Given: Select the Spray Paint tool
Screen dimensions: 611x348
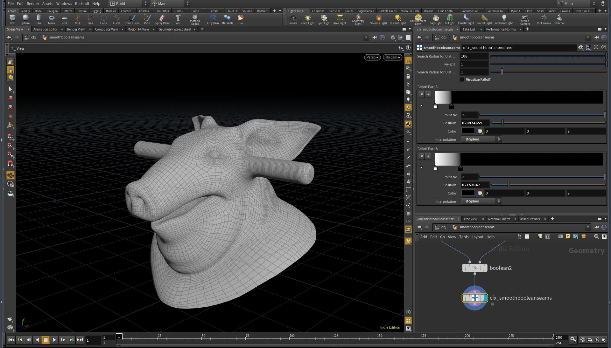Looking at the screenshot, I should (162, 19).
